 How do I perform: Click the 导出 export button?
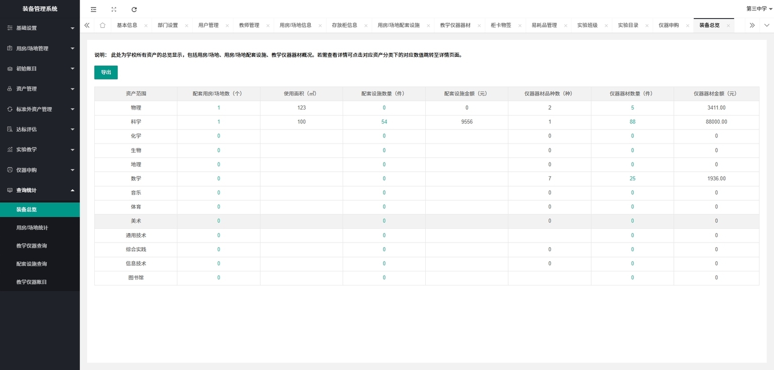point(106,72)
